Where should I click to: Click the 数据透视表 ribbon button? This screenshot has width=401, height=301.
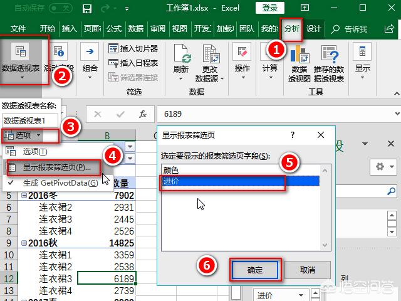point(21,61)
